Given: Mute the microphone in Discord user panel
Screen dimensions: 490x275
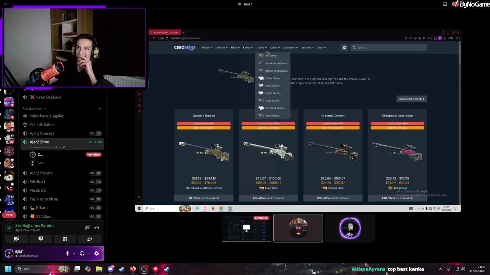Looking at the screenshot, I should tap(67, 253).
